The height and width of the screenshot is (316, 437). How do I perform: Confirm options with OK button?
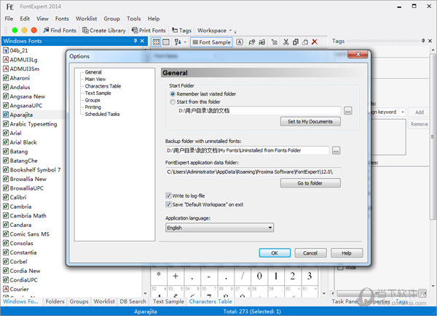click(275, 253)
